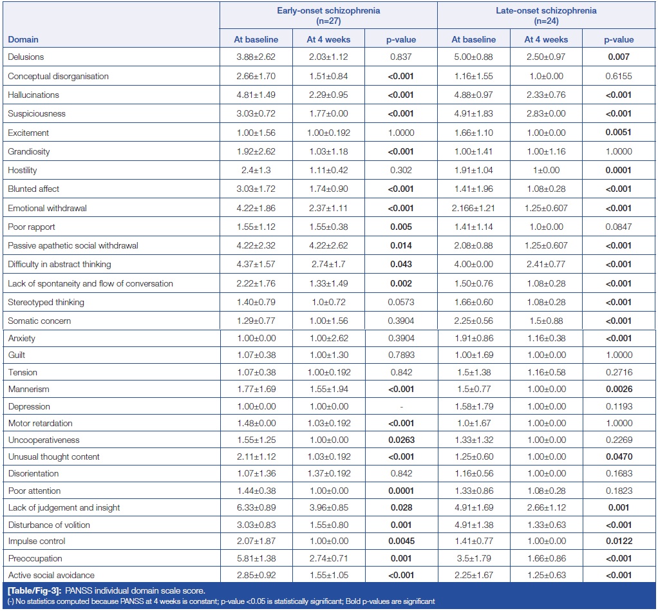Select the Passive apathetic social withdrawal label

pos(73,246)
